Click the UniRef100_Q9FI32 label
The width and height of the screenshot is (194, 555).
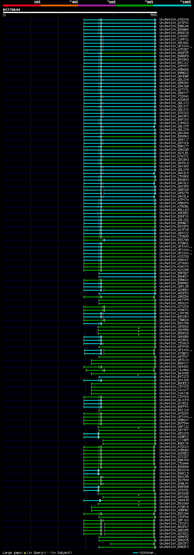coord(174,427)
